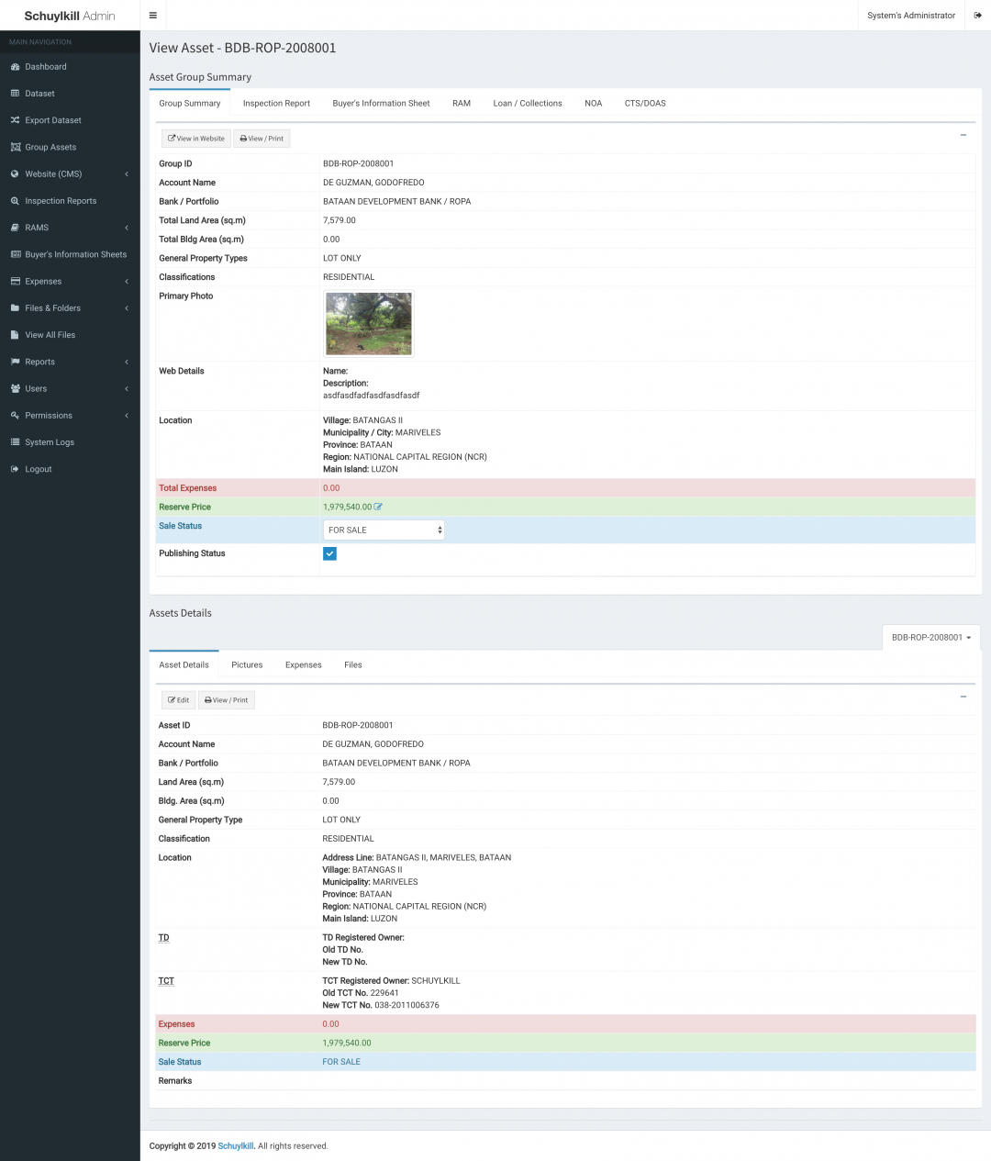Click the System Logs list icon
This screenshot has height=1161, width=991.
[15, 442]
